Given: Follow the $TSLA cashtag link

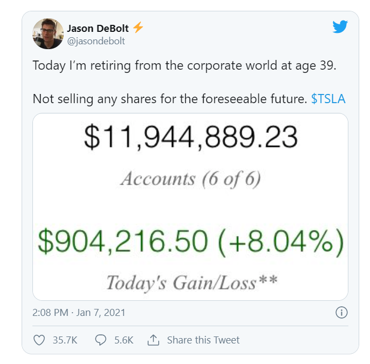Looking at the screenshot, I should [x=328, y=99].
